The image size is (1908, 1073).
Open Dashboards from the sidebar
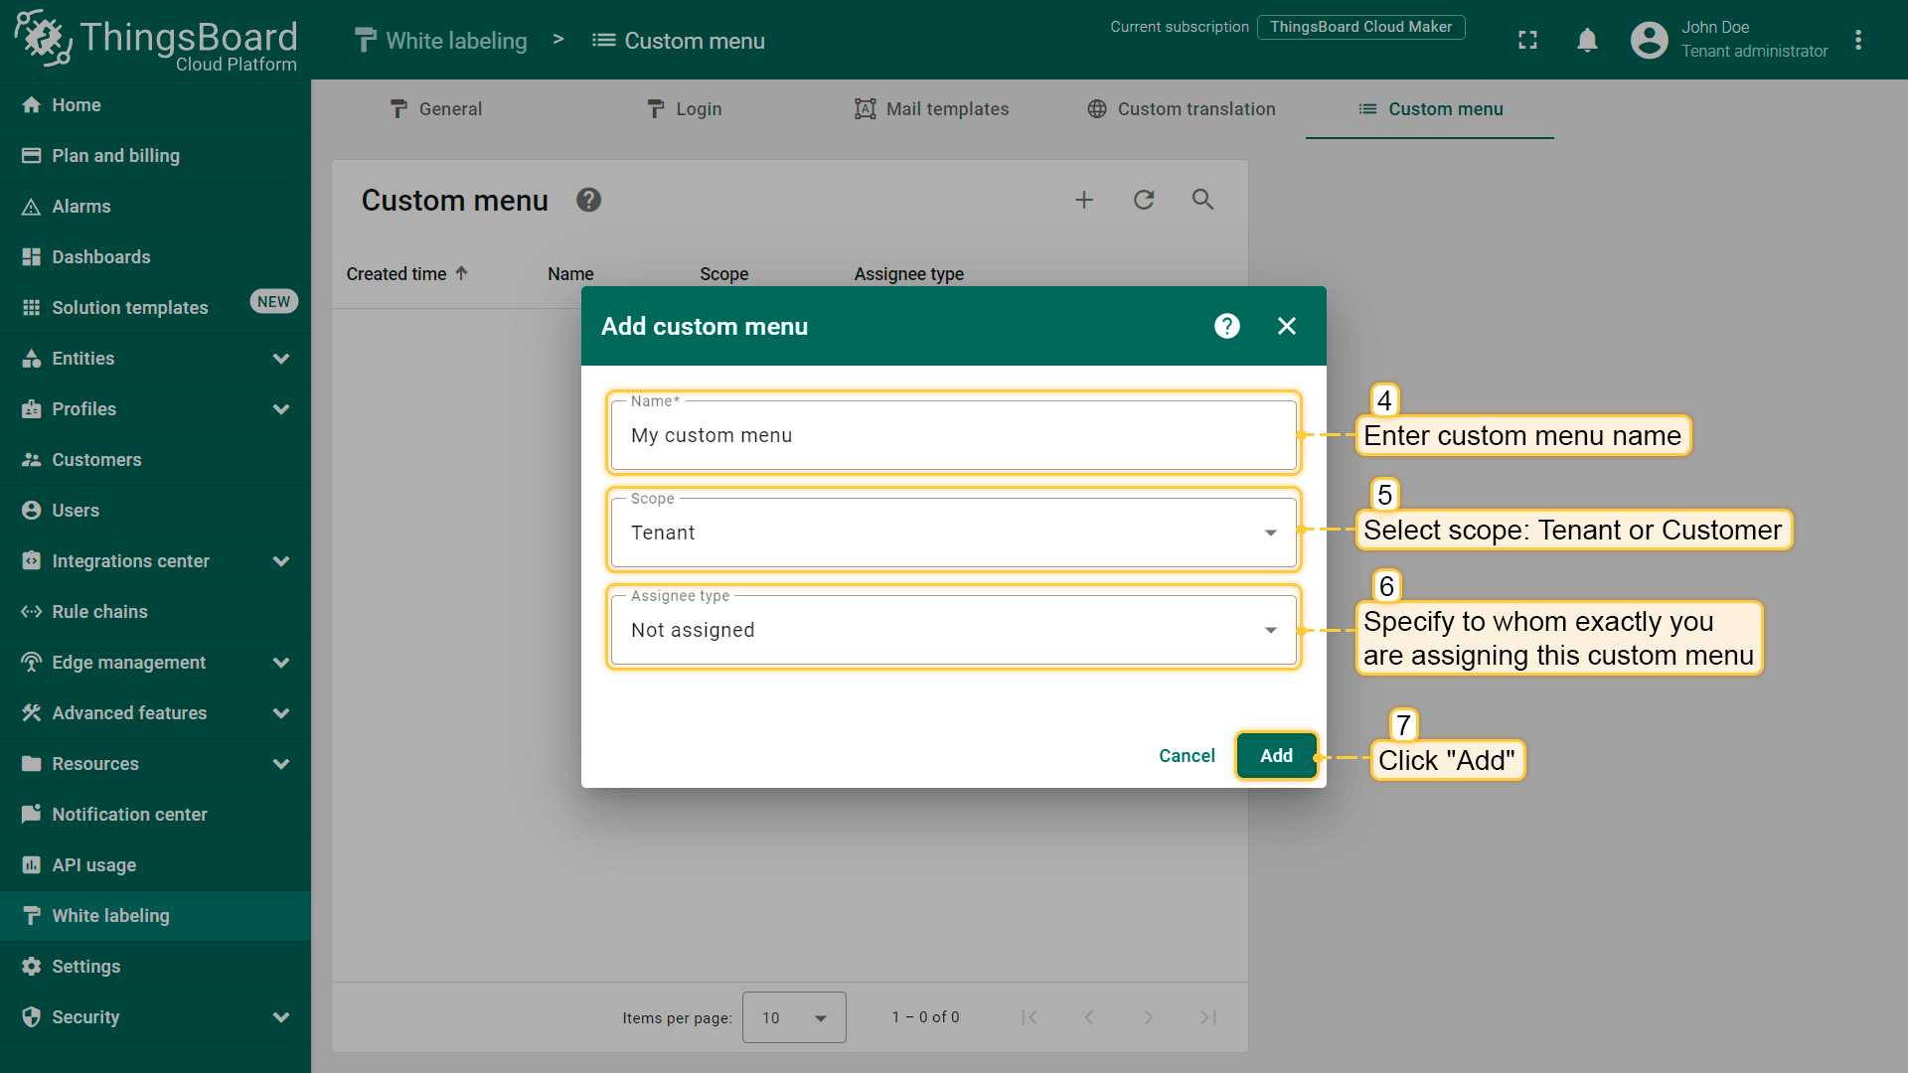(101, 257)
